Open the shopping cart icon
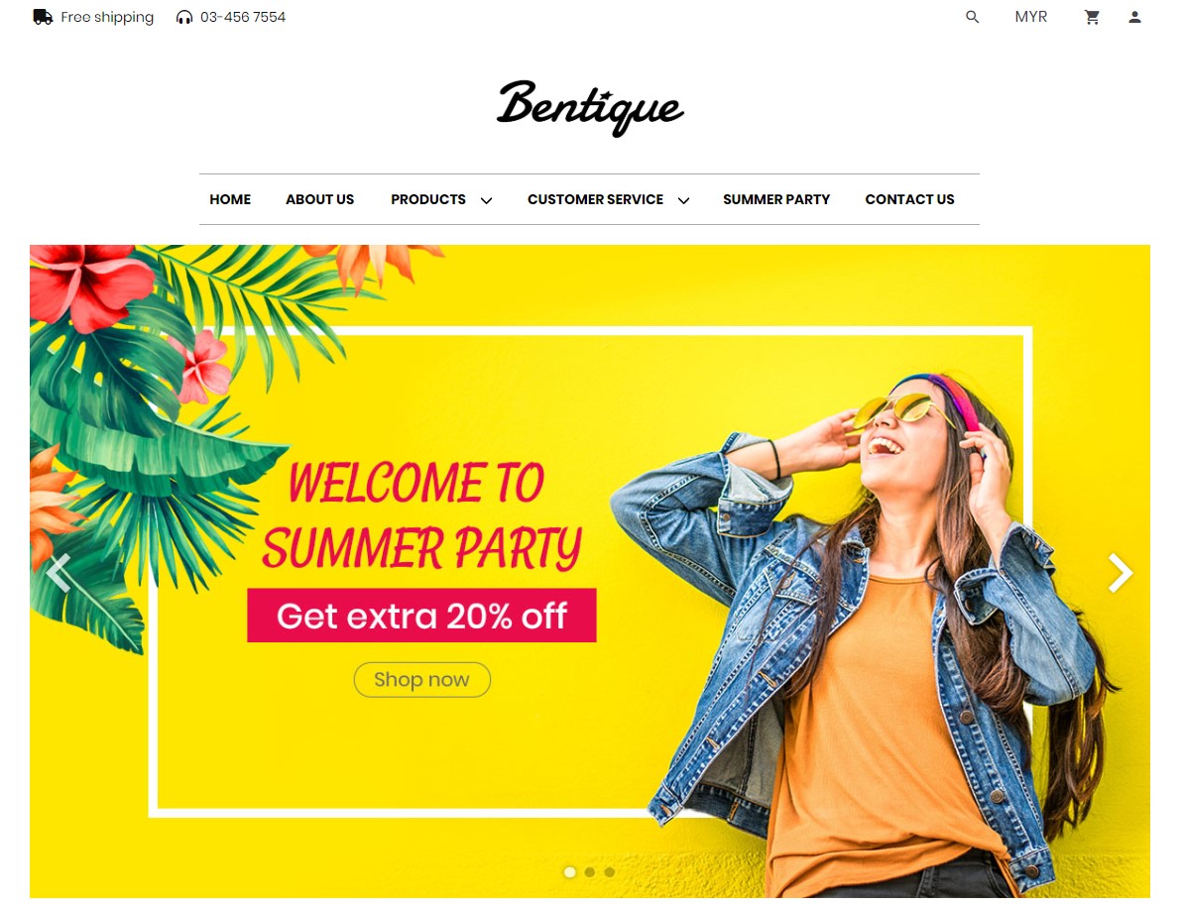 [1092, 17]
